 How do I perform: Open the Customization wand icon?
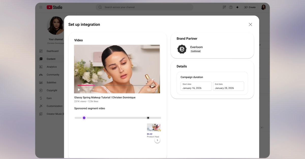41,106
